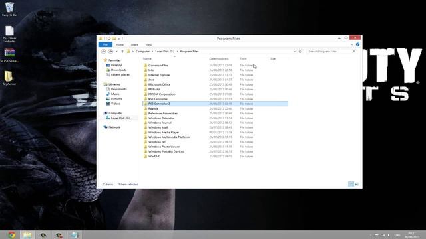Click the File Explorer taskbar icon
426x239 pixels.
coord(27,235)
